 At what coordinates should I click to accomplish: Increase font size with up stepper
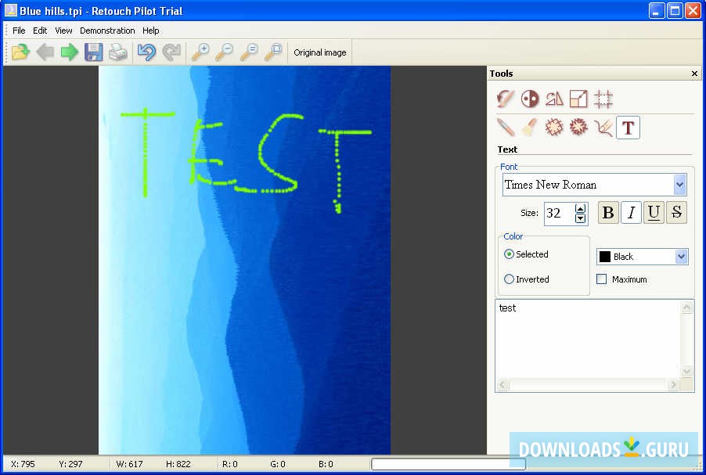click(x=580, y=208)
